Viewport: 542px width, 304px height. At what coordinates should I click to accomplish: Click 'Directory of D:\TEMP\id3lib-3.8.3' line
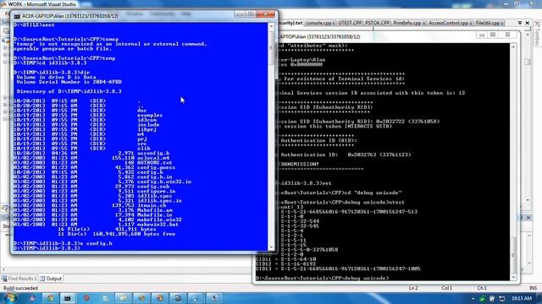(69, 91)
